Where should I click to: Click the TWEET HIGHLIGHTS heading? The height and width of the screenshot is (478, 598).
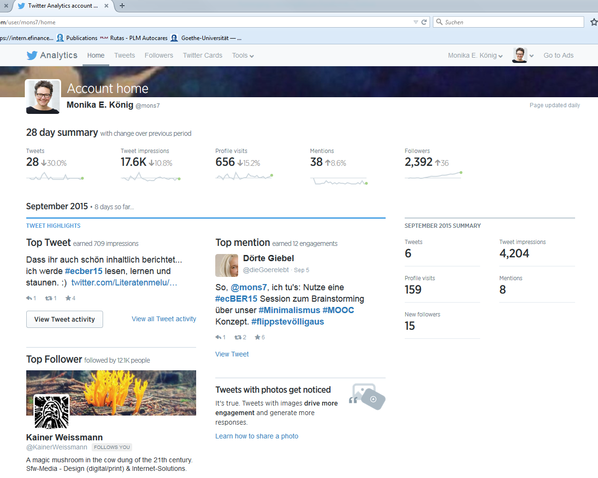[x=53, y=226]
